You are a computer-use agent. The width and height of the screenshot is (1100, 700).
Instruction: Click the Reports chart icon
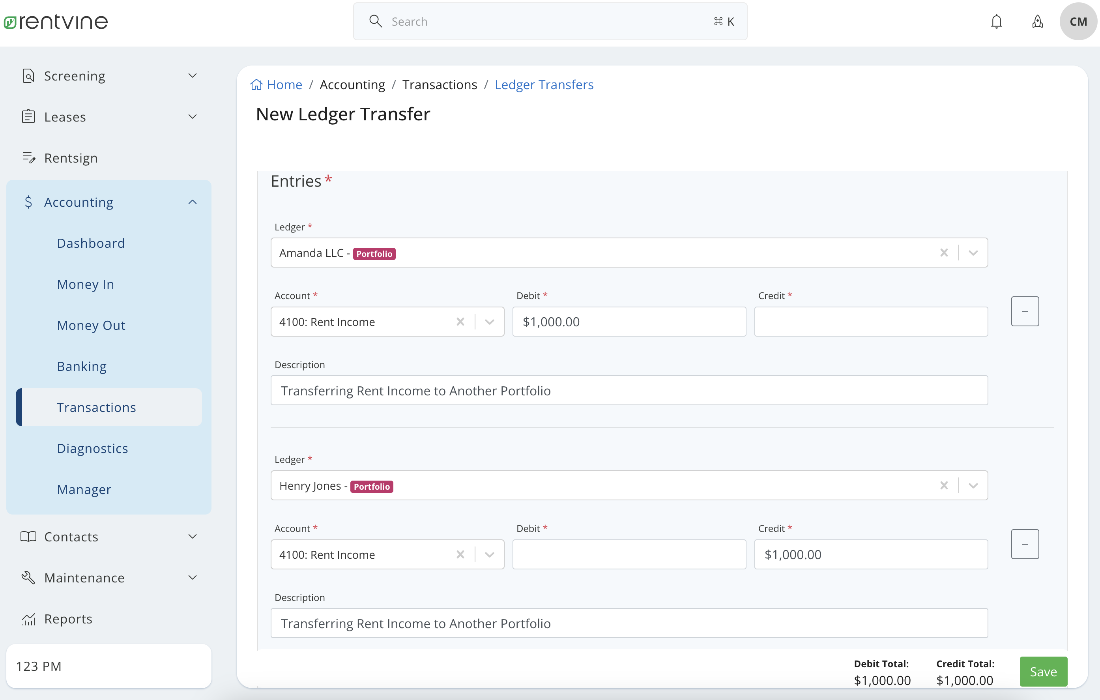[x=28, y=619]
